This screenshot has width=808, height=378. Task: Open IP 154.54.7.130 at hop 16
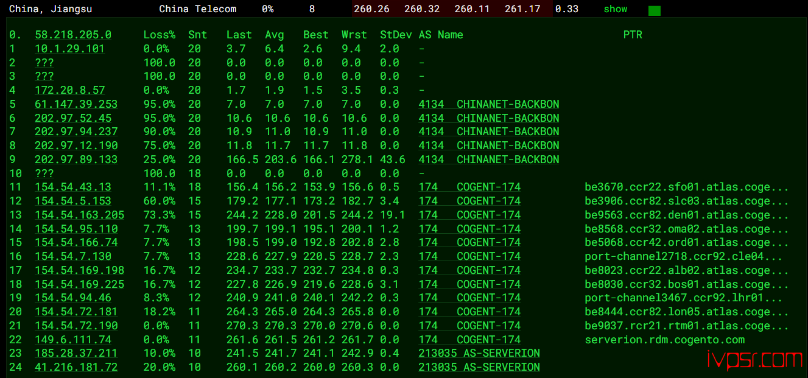click(x=73, y=256)
